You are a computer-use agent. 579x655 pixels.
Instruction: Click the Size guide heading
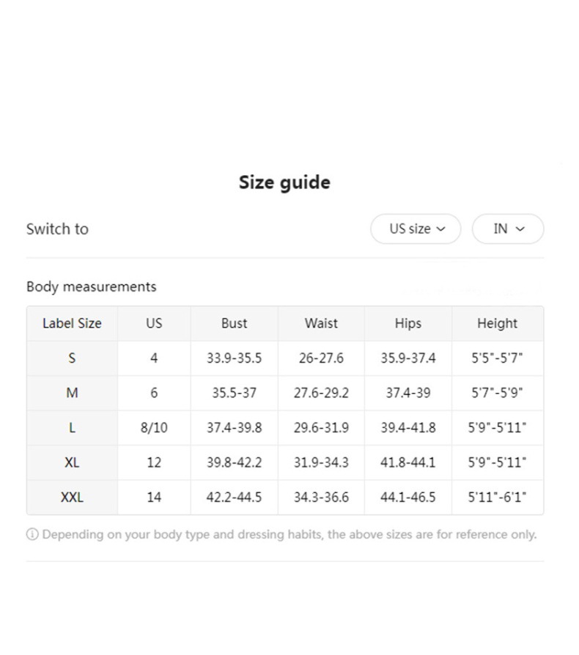coord(284,182)
